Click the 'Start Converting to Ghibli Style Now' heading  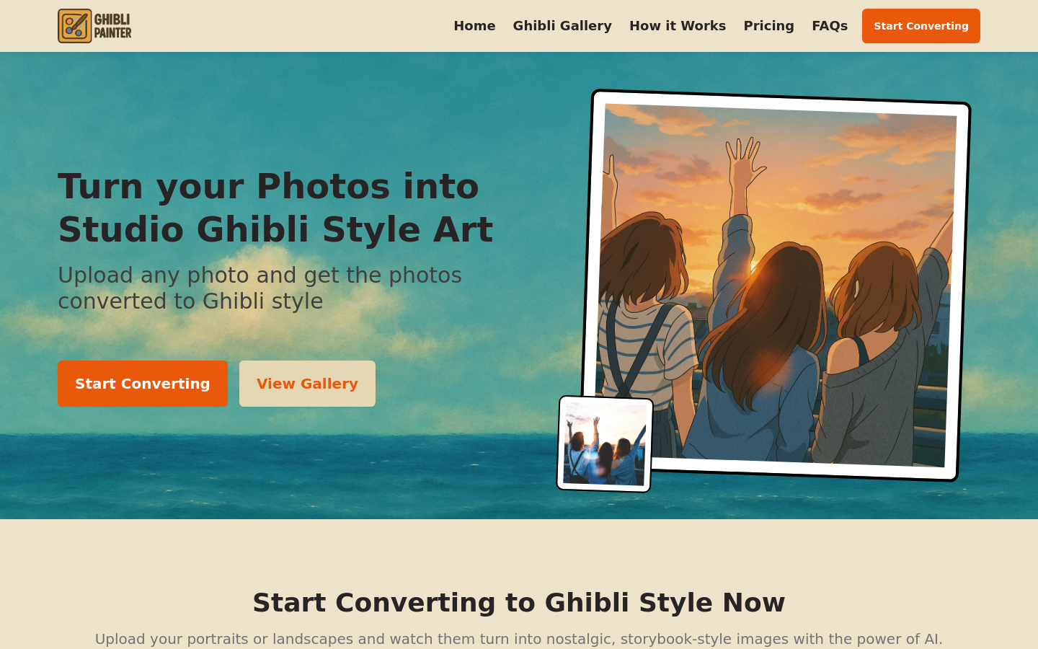tap(519, 602)
